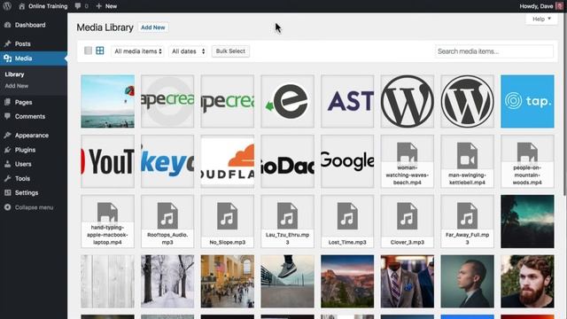The height and width of the screenshot is (319, 567).
Task: Select the man-swinging-kettlebell.mp4 video file
Action: [x=467, y=161]
